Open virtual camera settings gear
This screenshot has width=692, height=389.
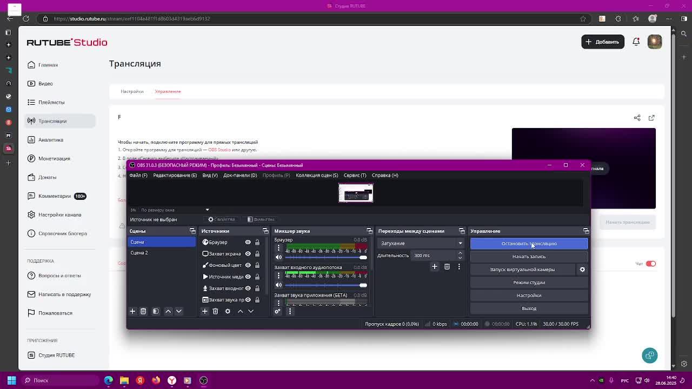582,270
